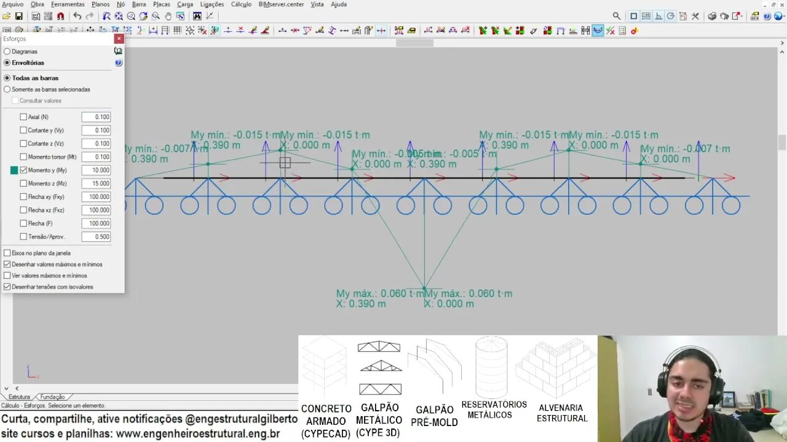The image size is (787, 442).
Task: Open the Barra menu
Action: [139, 4]
